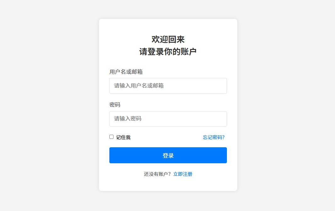Screen dimensions: 335x211
Task: Click the 还没有账户？ text
Action: tap(158, 174)
